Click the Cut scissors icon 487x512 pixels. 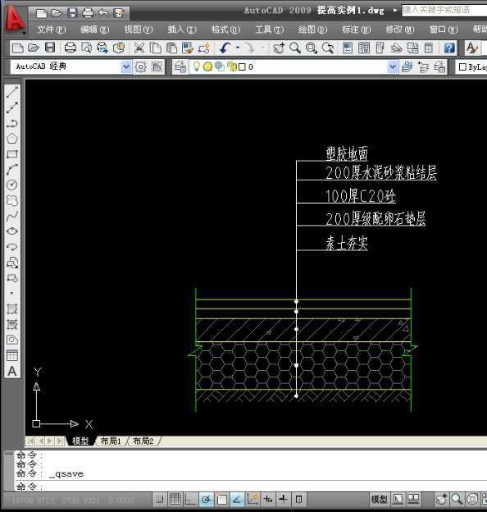pos(139,48)
